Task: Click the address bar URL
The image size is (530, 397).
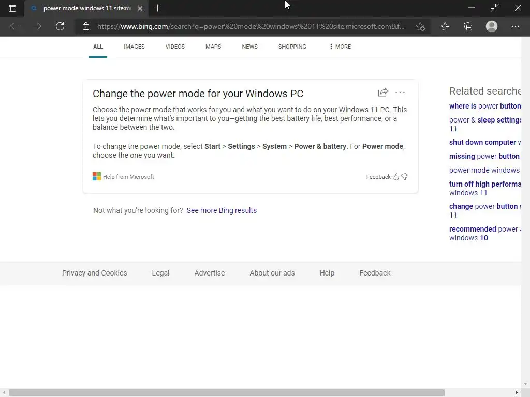Action: (x=251, y=26)
